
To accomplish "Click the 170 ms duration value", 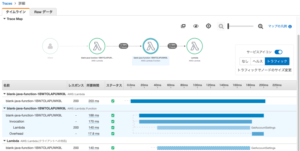I will click(x=94, y=121).
